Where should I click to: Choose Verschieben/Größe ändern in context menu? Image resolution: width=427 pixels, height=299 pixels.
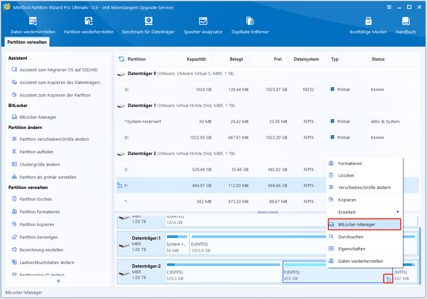tap(365, 188)
